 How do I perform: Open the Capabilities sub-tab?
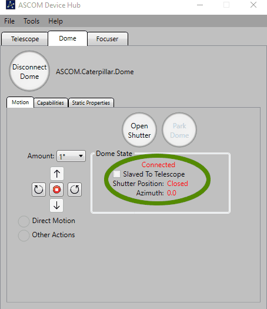tap(51, 102)
